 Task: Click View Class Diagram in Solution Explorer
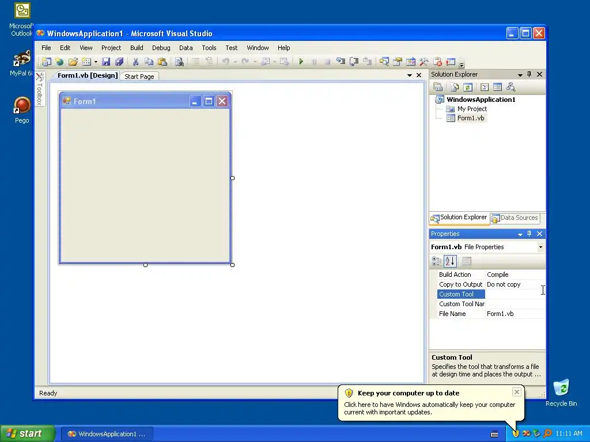[510, 87]
